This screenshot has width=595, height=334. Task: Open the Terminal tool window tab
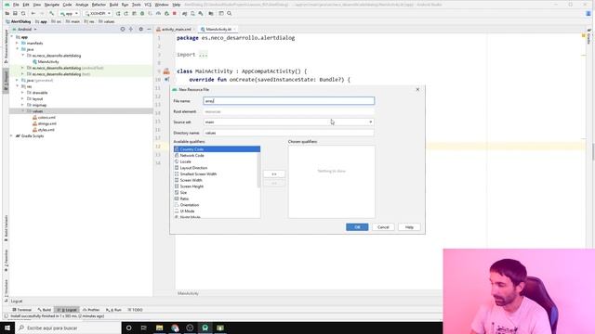[22, 310]
